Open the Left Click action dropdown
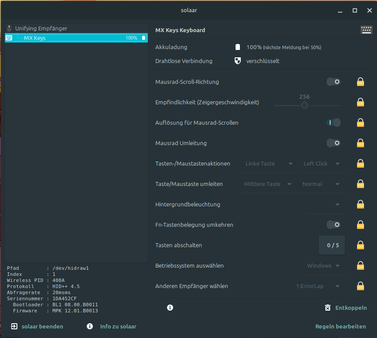377x338 pixels. coord(322,164)
